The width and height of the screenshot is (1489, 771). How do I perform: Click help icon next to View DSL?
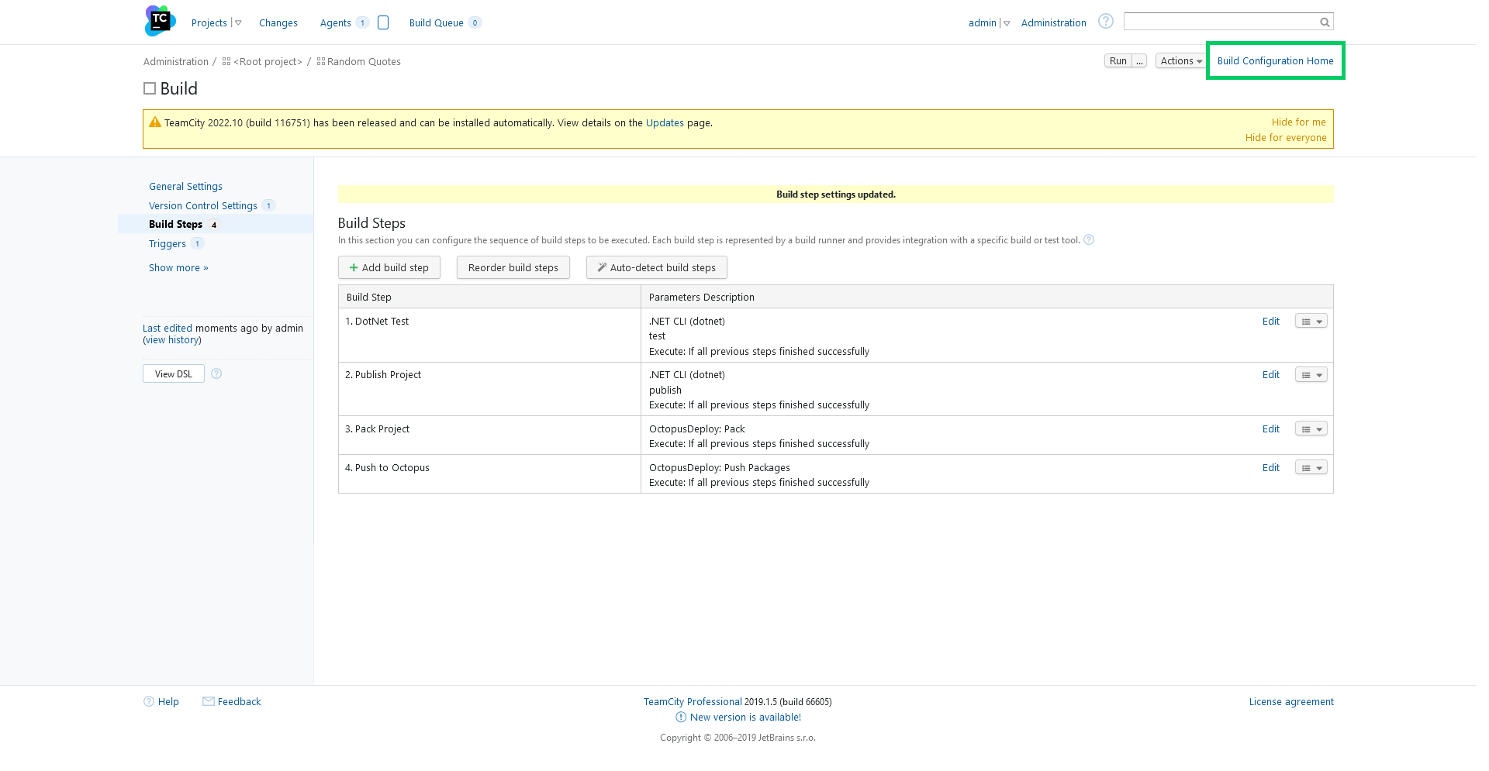click(216, 373)
